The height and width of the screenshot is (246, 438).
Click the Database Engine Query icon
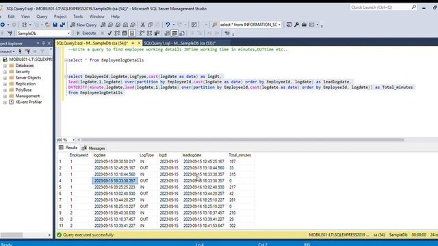[103, 25]
